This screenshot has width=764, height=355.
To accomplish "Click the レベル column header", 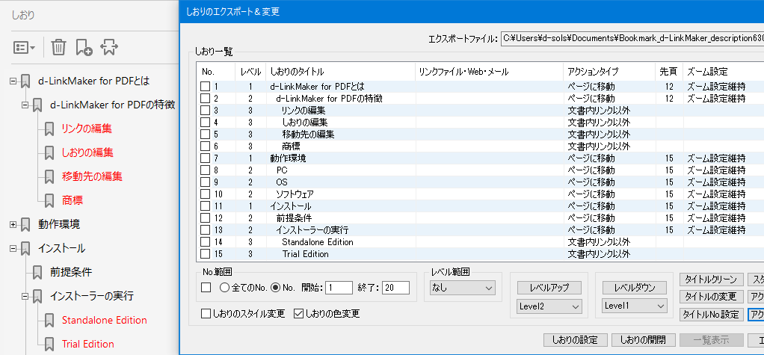I will 250,72.
